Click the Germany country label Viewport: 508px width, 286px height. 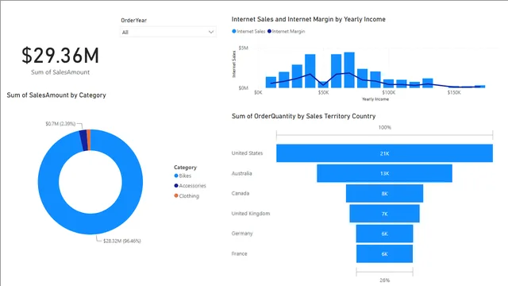point(242,234)
